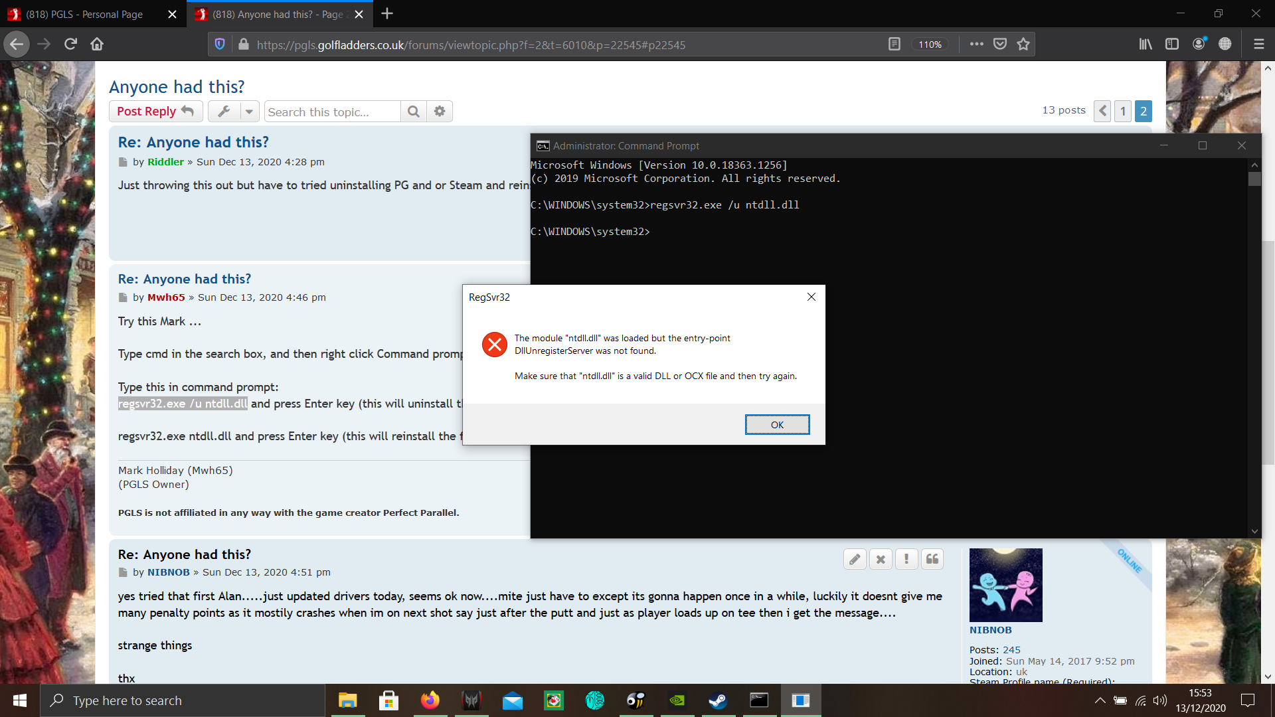
Task: Bookmark this page with star icon
Action: (1023, 44)
